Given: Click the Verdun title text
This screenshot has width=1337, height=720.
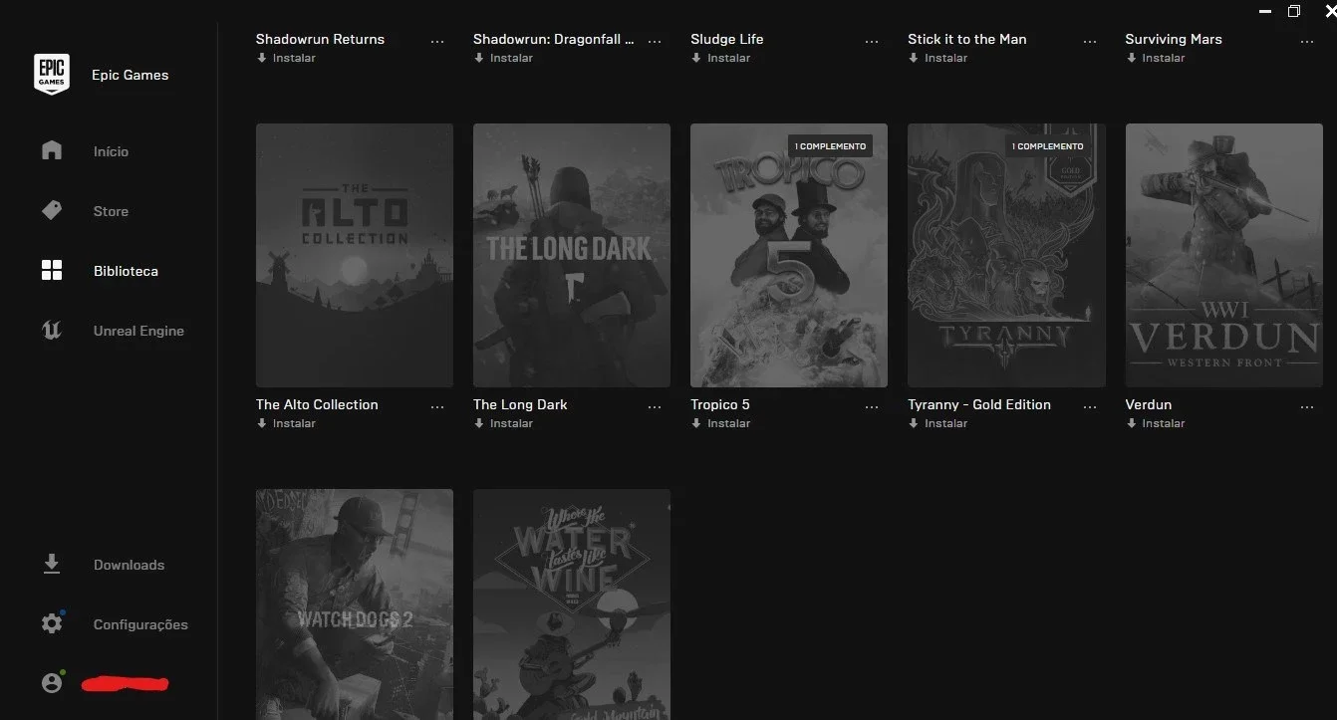Looking at the screenshot, I should [1149, 404].
